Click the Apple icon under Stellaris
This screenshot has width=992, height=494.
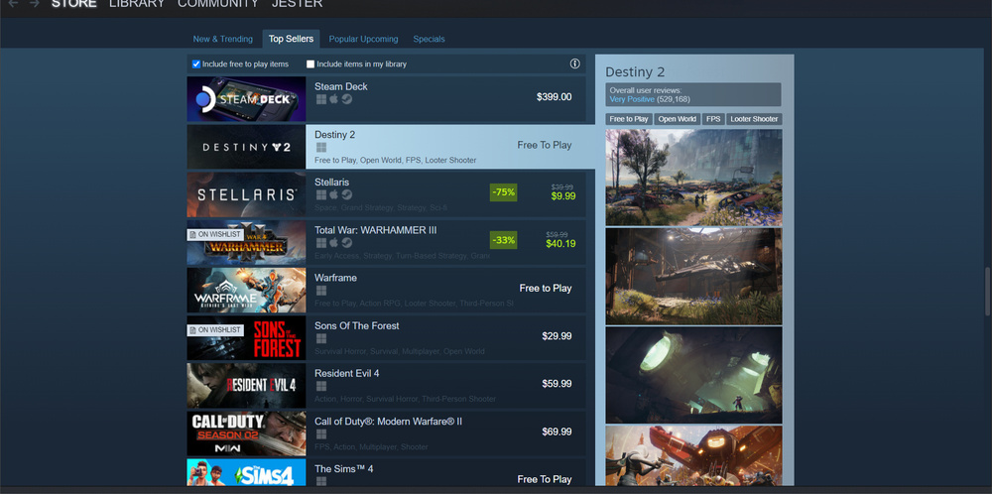click(x=334, y=194)
